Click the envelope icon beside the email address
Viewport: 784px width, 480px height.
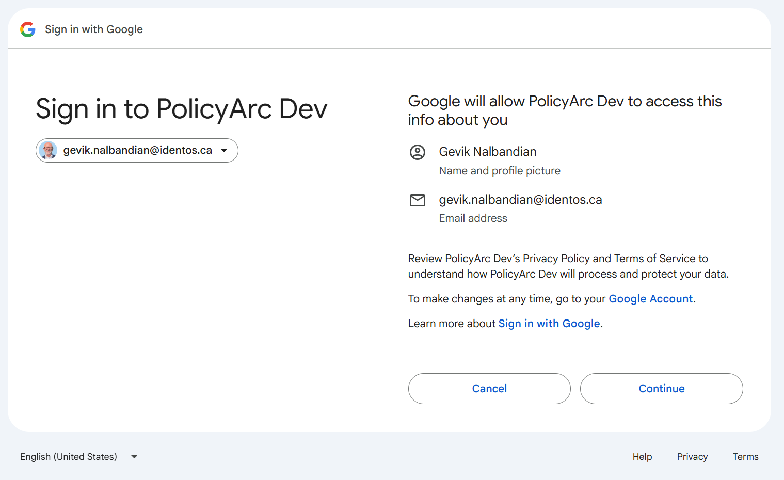pyautogui.click(x=418, y=200)
